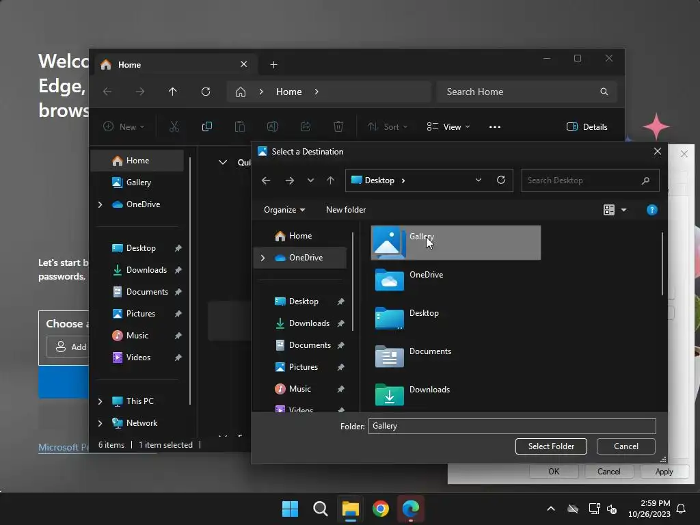Expand This PC in File Explorer sidebar

click(100, 401)
